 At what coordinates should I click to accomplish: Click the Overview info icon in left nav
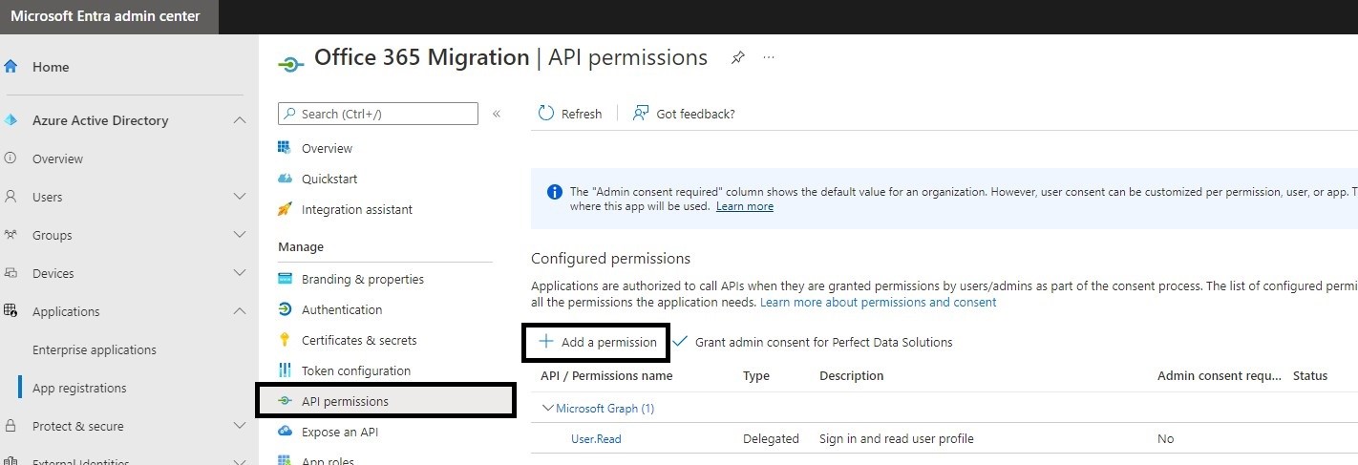(11, 159)
